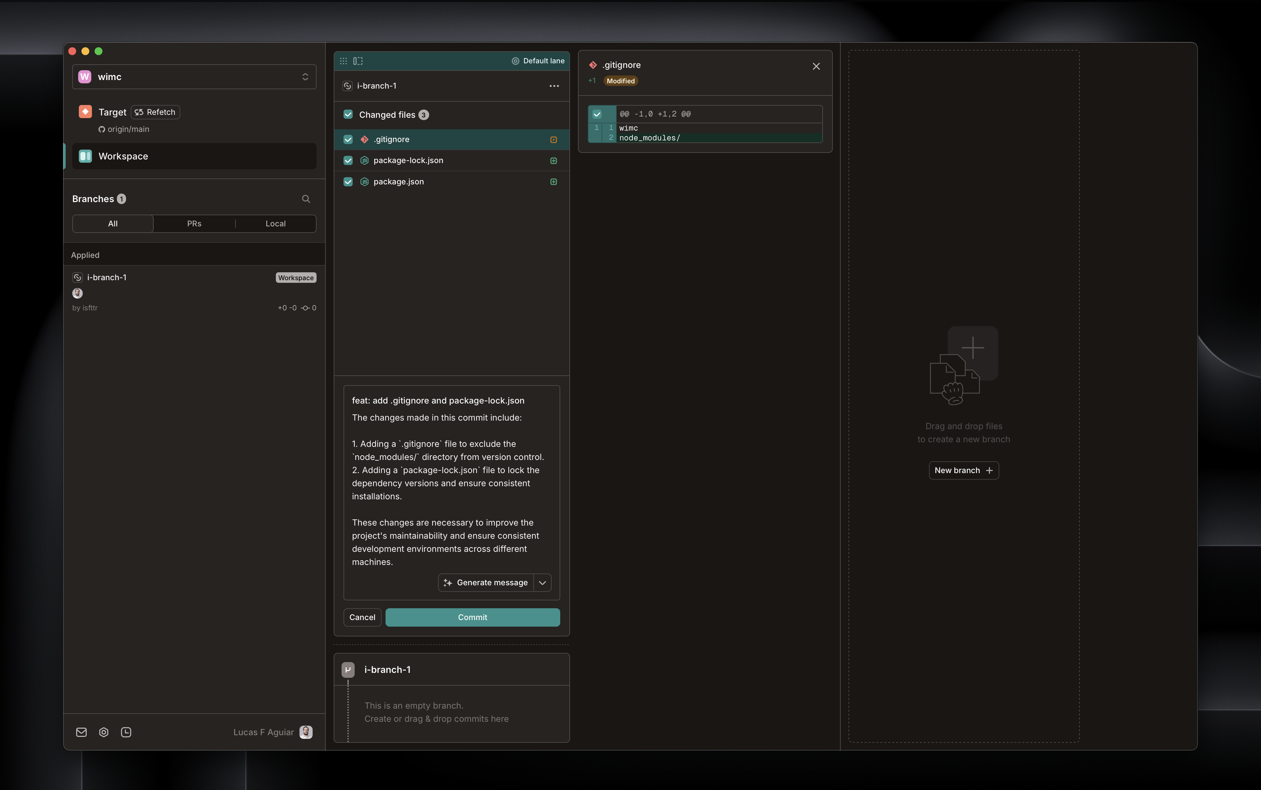
Task: Click the added status icon for package-lock.json
Action: pyautogui.click(x=553, y=160)
